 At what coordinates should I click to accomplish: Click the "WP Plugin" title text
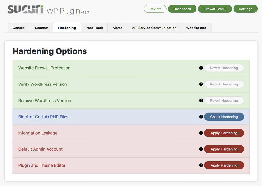pos(63,11)
